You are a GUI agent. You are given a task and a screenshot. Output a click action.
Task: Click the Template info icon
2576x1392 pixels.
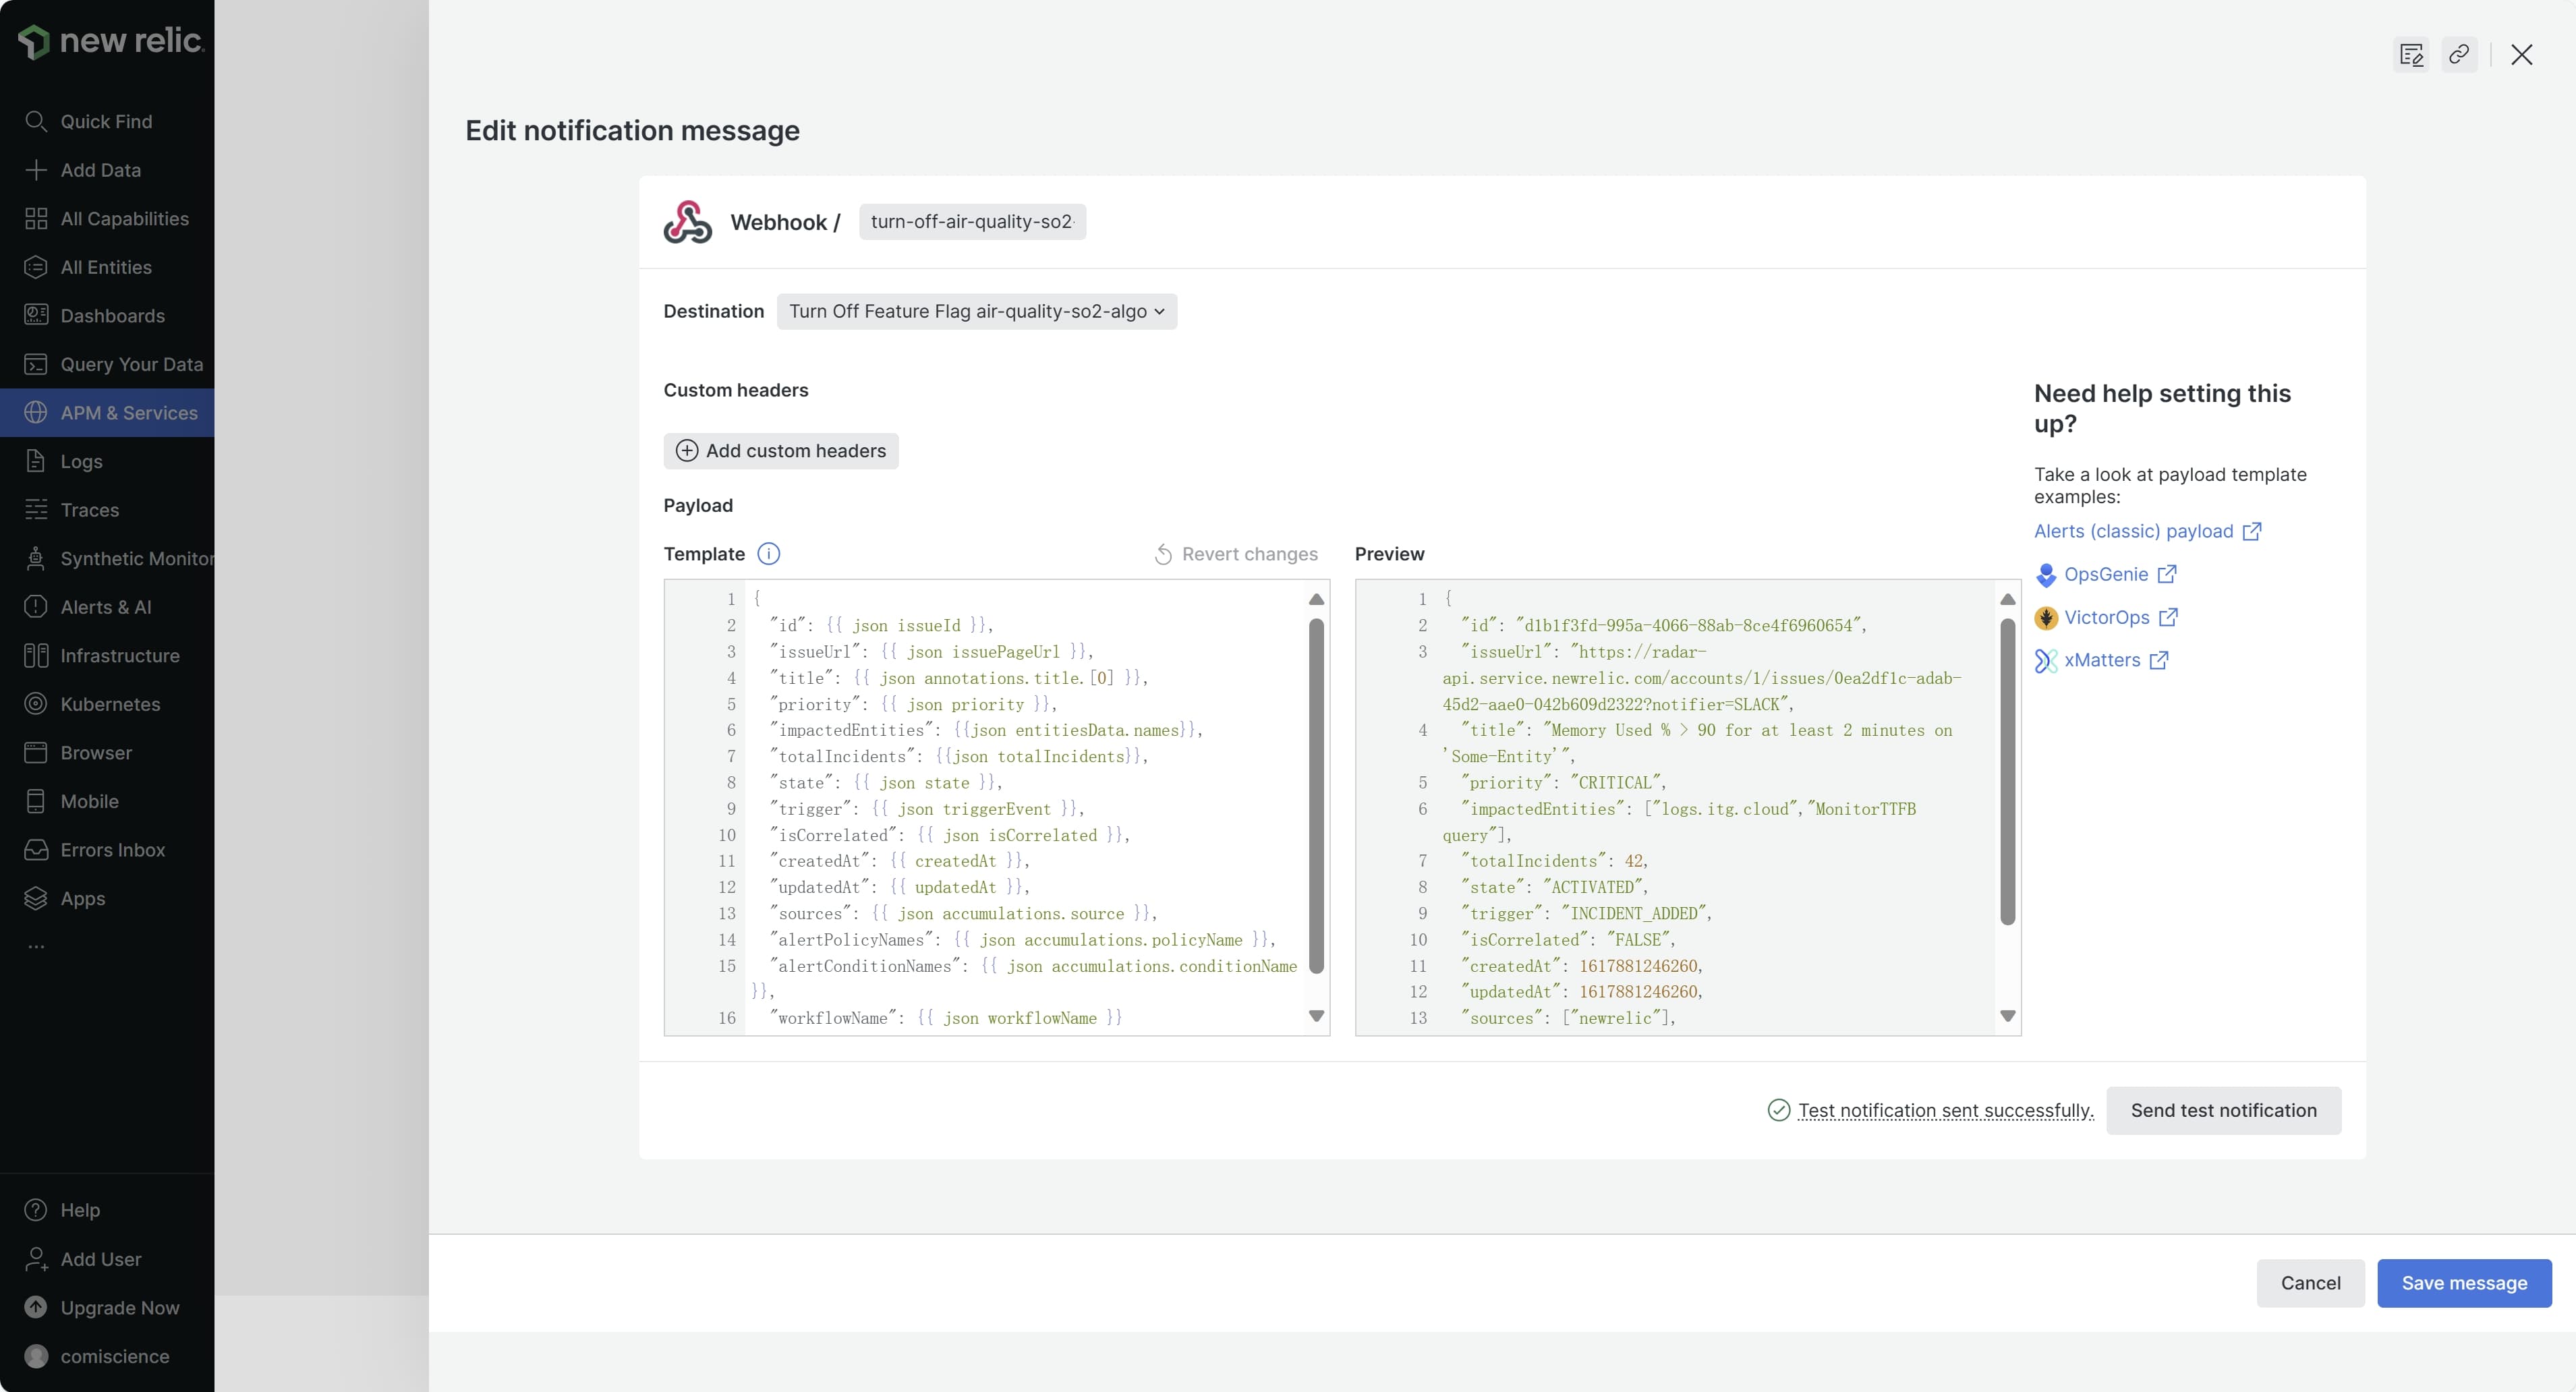coord(768,554)
